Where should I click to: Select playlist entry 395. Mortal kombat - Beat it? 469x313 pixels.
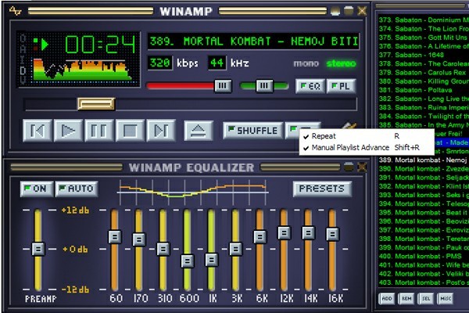[424, 212]
